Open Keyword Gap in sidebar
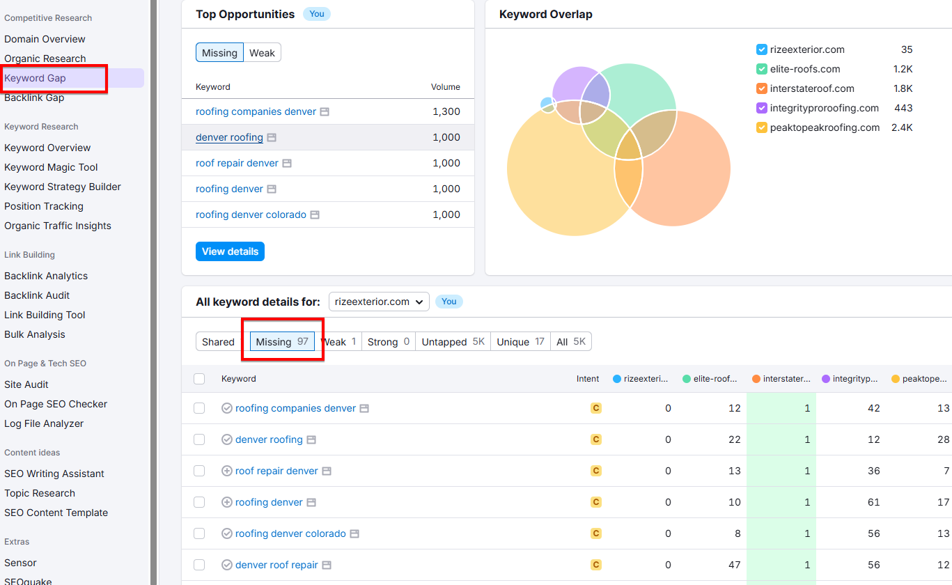Screen dimensions: 952x585 tap(35, 78)
